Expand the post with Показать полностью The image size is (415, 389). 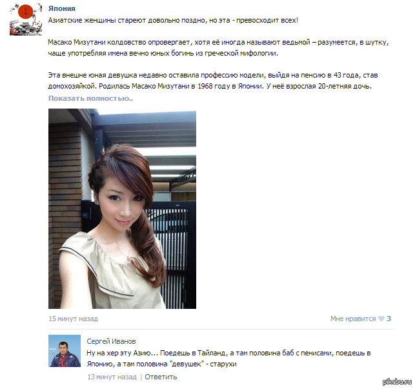[90, 98]
